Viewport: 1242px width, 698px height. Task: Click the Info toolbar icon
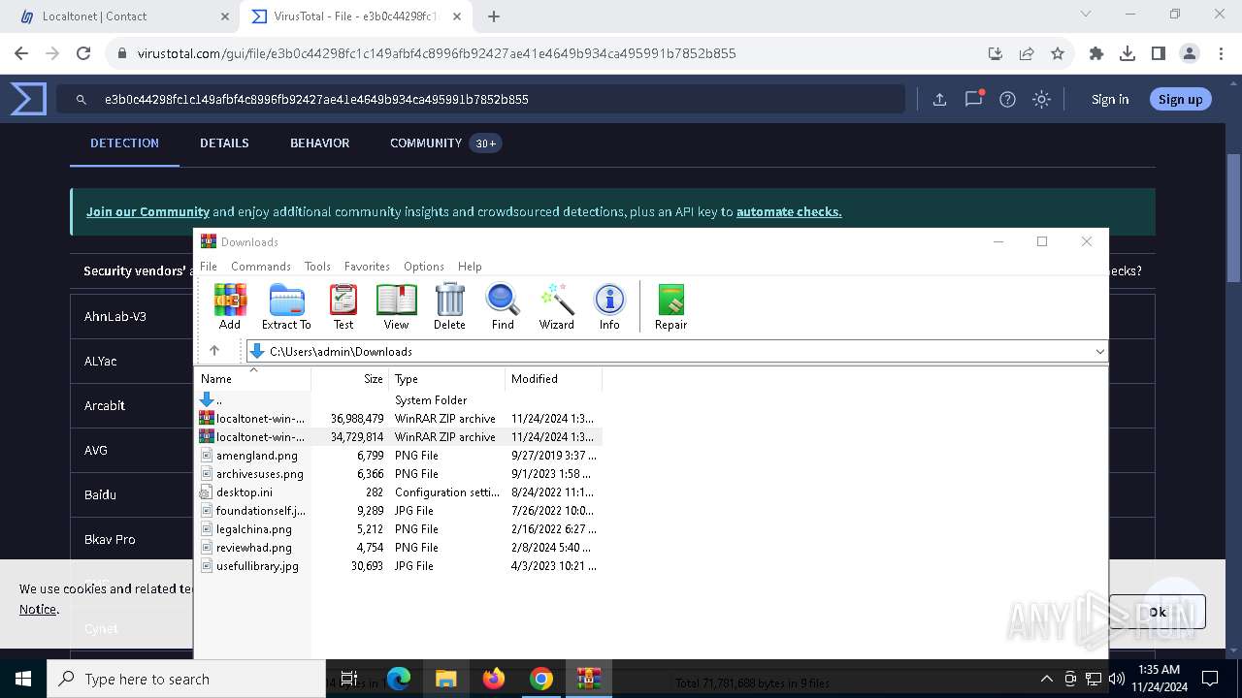pos(609,306)
